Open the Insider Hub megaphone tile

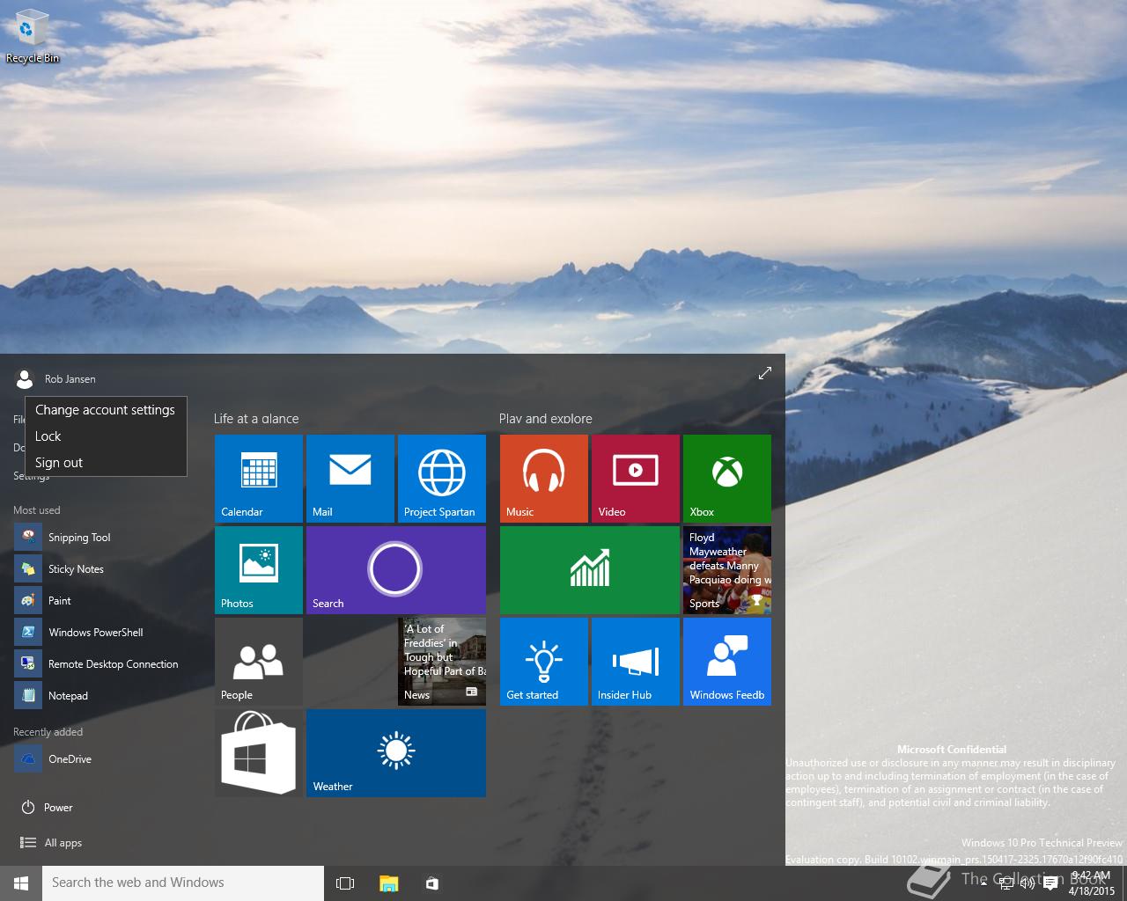[635, 661]
